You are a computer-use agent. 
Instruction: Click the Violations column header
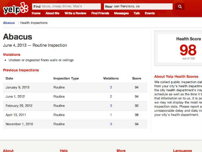point(111,78)
